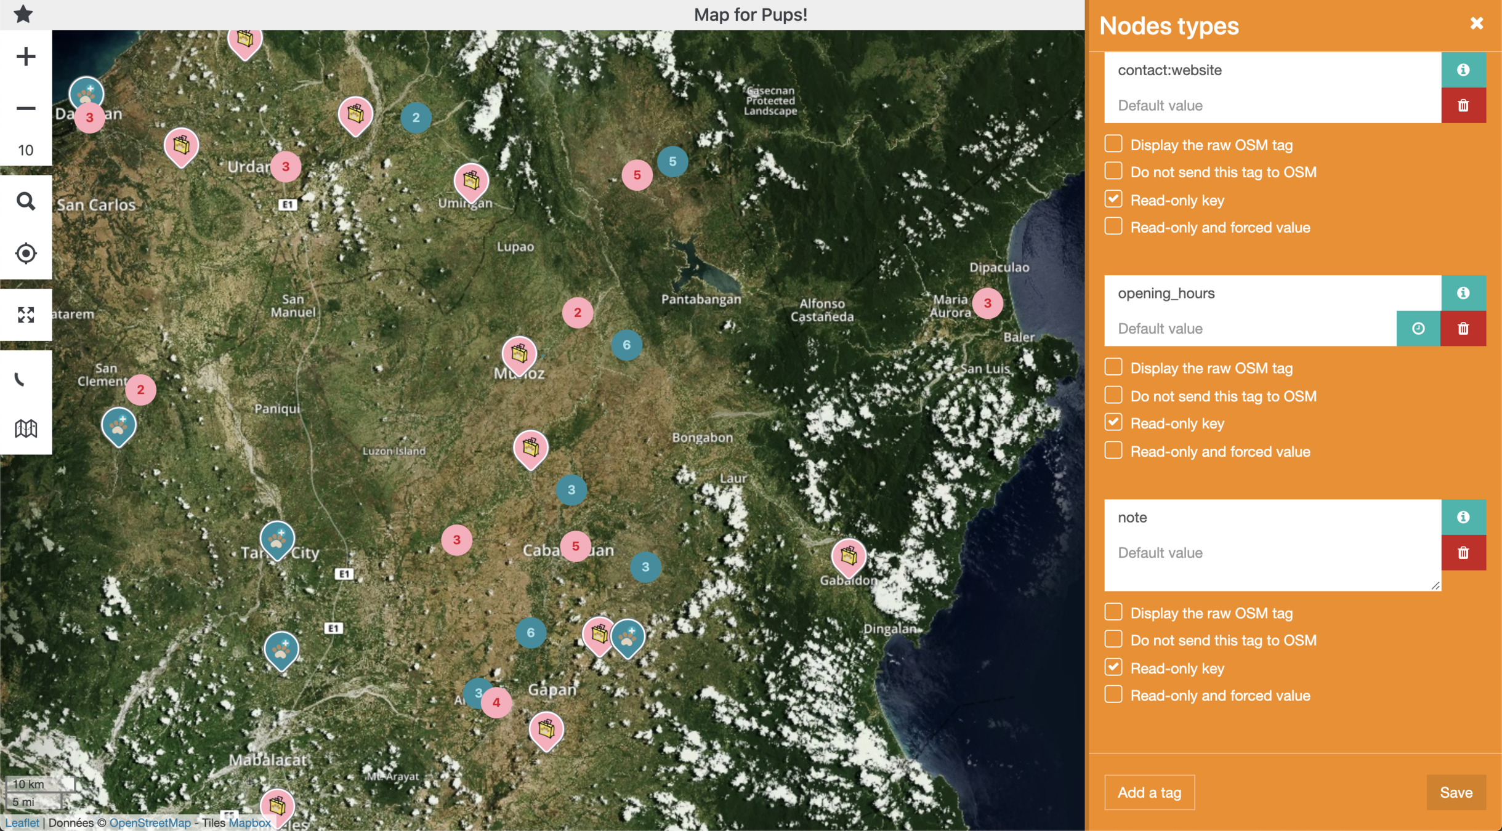Click the pink cluster of 5 near Cabanatuan
The image size is (1502, 831).
(575, 546)
